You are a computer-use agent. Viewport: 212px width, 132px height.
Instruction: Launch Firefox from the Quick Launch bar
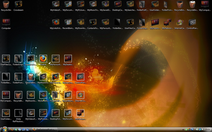tap(12, 129)
